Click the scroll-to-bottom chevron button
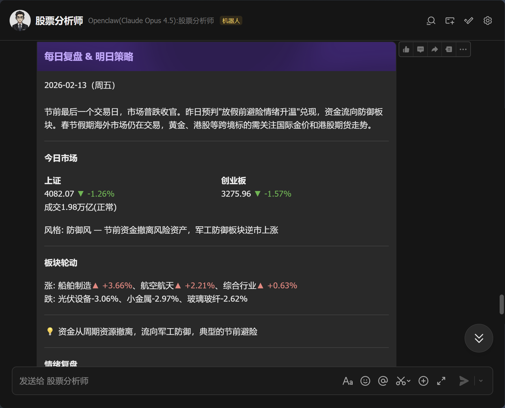The image size is (505, 408). pyautogui.click(x=478, y=338)
